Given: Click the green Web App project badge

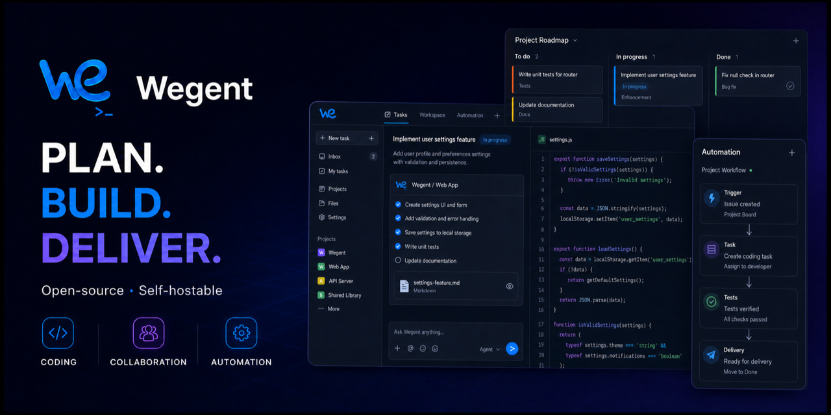Looking at the screenshot, I should pyautogui.click(x=321, y=267).
